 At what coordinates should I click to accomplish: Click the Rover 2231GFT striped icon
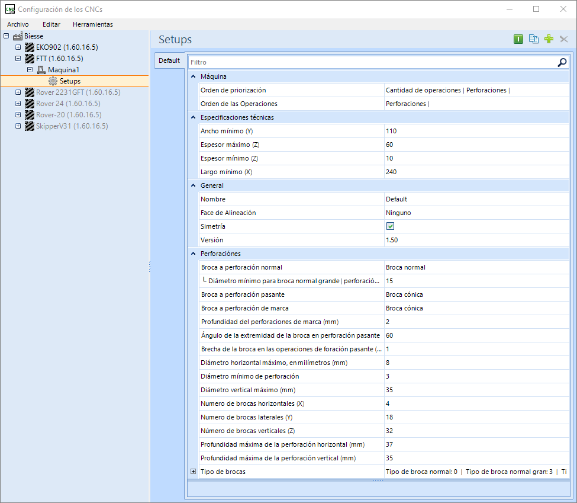(x=30, y=92)
